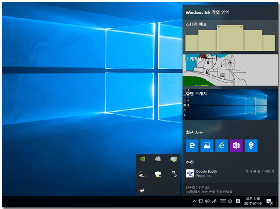
Task: Open the volume speaker control
Action: [207, 201]
